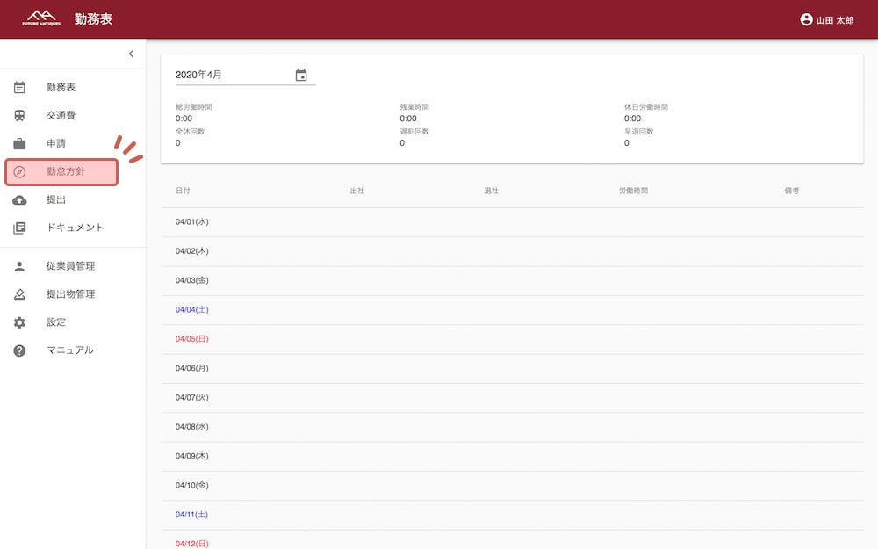Click the 設定 gear icon
This screenshot has height=549, width=878.
point(19,322)
